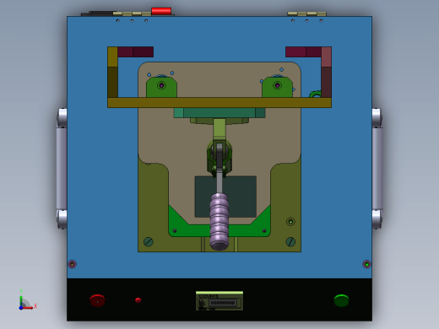Viewport: 439px width, 329px height.
Task: Select the right side carrying handle
Action: (x=377, y=168)
